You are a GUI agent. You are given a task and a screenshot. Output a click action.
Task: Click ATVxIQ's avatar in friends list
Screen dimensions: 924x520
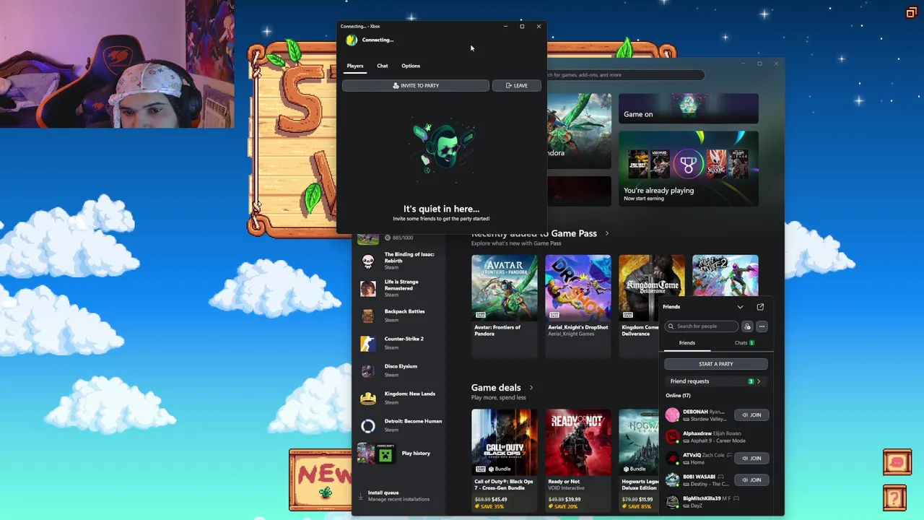tap(673, 458)
